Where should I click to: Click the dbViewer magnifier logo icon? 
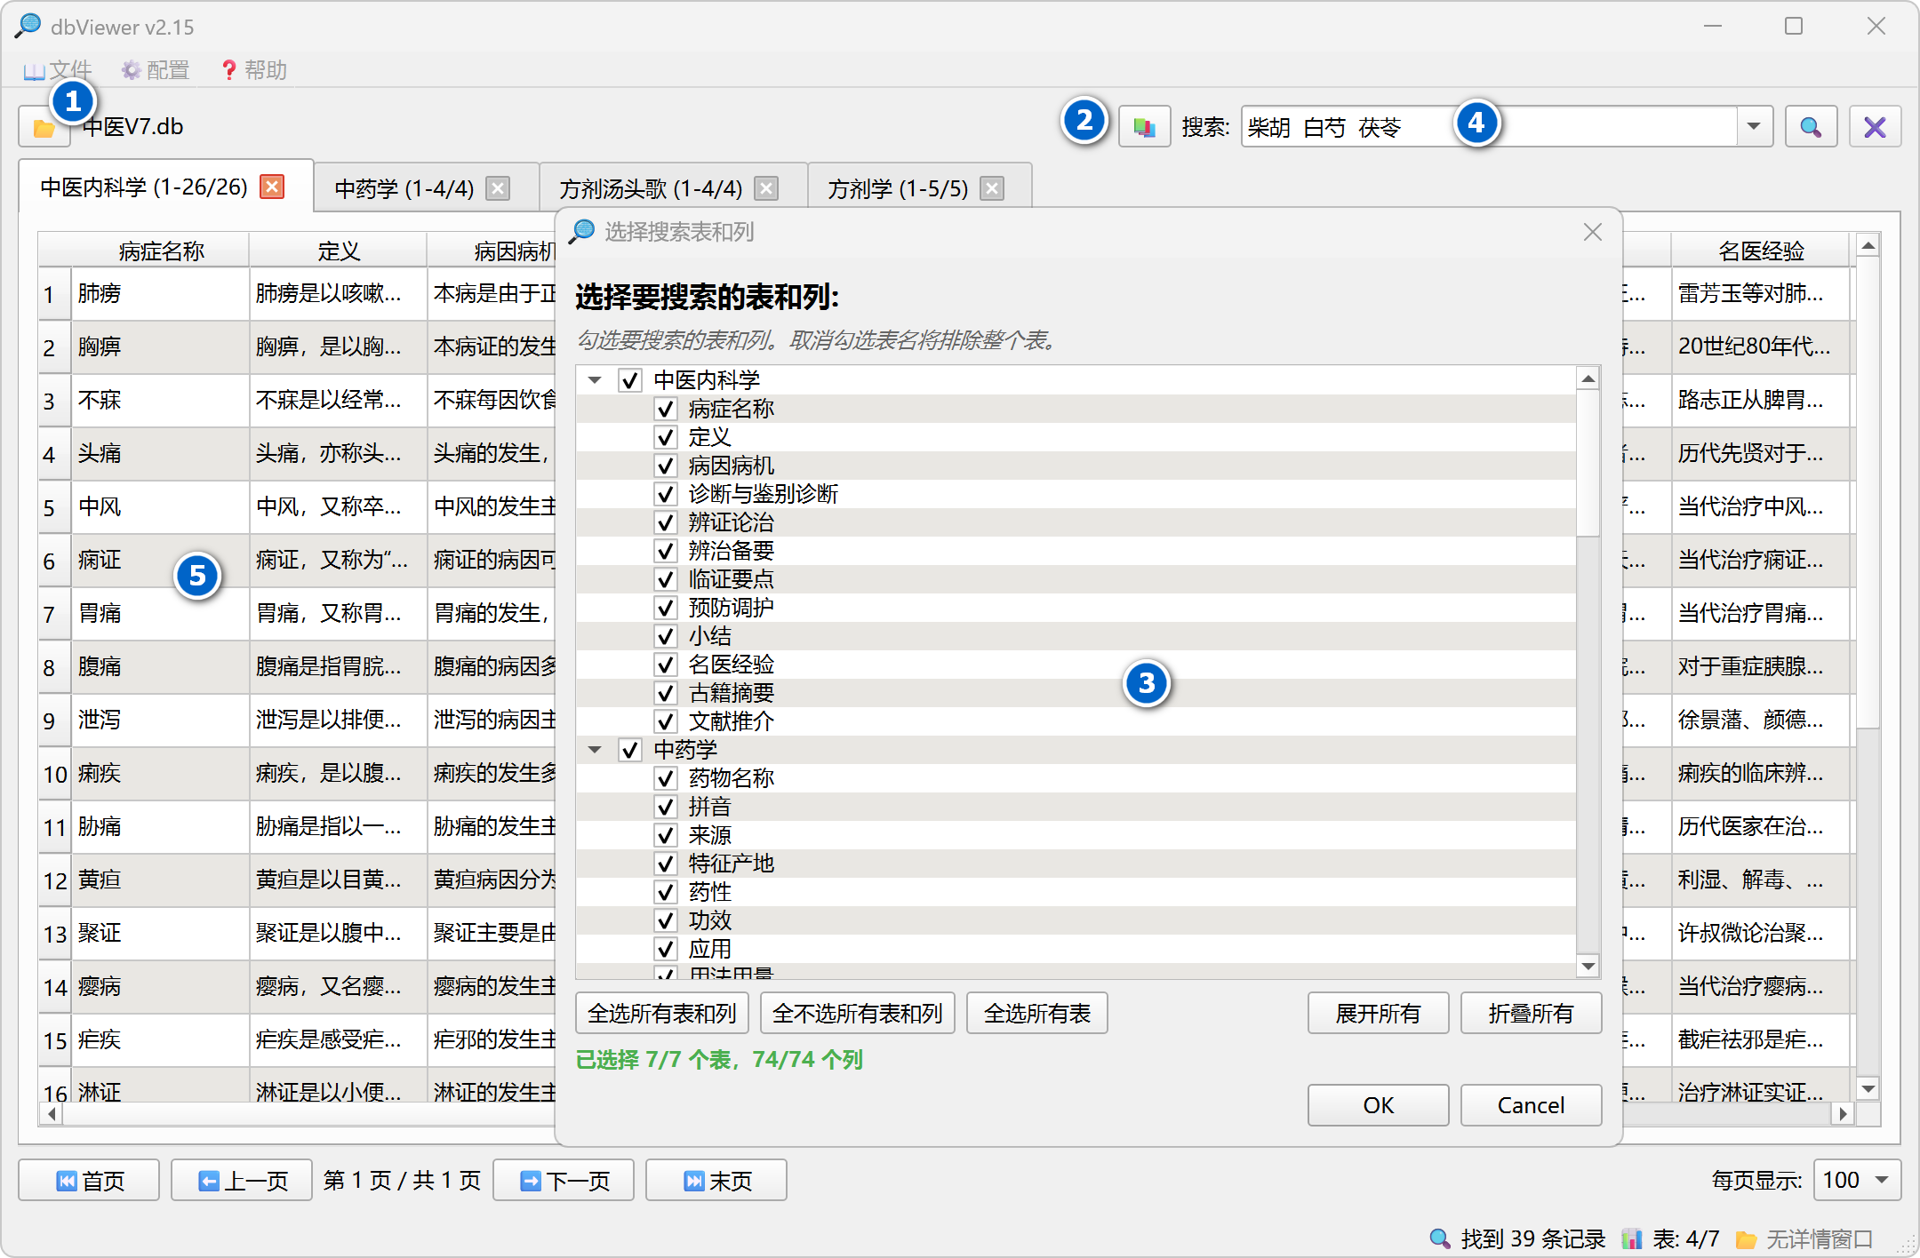click(27, 25)
